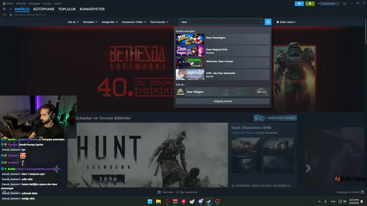Open the Windows Start menu

click(x=150, y=201)
